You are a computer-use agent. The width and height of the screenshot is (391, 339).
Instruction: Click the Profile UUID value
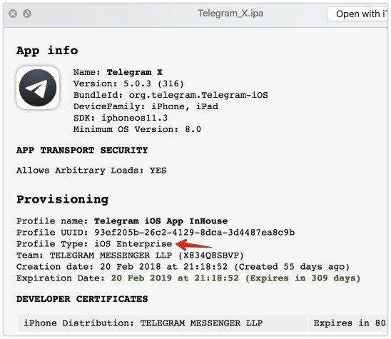195,233
